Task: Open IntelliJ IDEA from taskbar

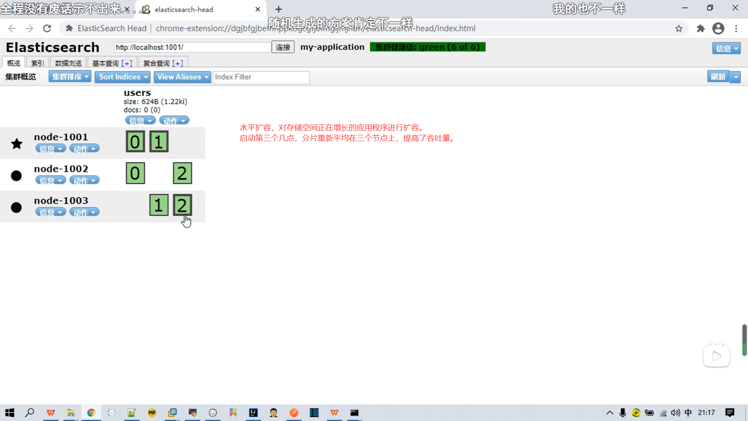Action: 253,412
